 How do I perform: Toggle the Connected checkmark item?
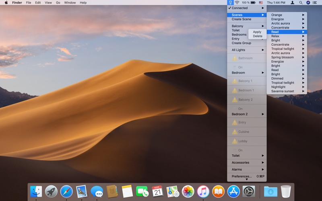coord(247,8)
